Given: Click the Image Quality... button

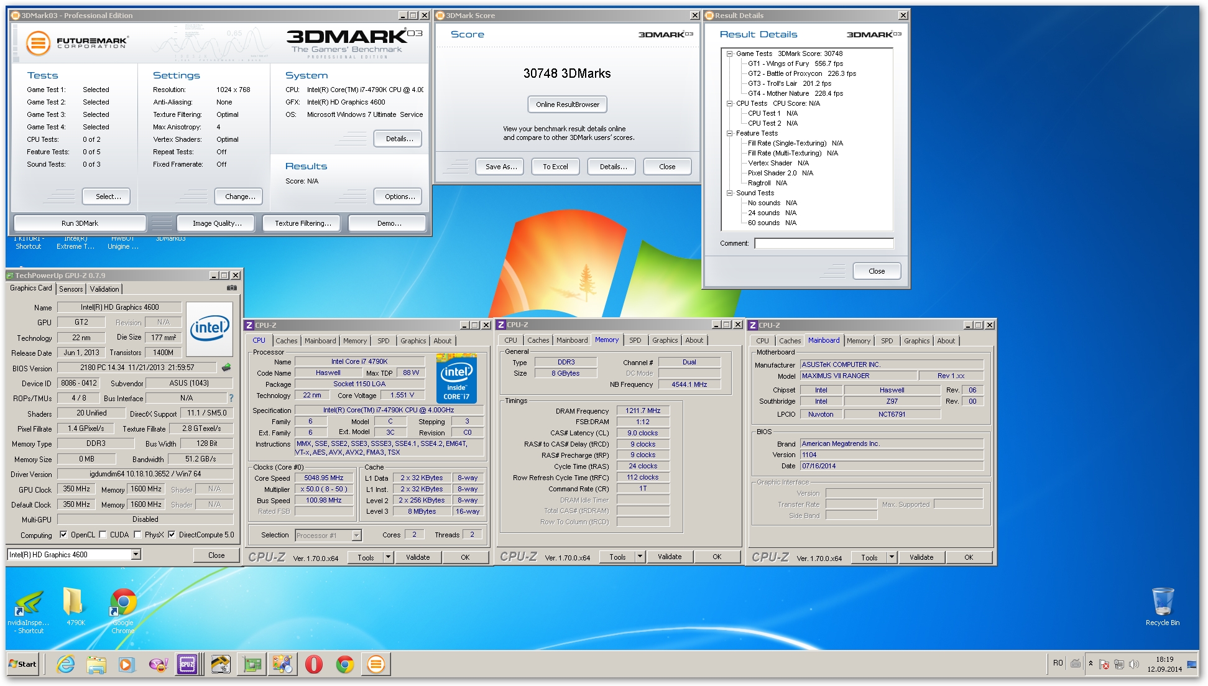Looking at the screenshot, I should [217, 223].
